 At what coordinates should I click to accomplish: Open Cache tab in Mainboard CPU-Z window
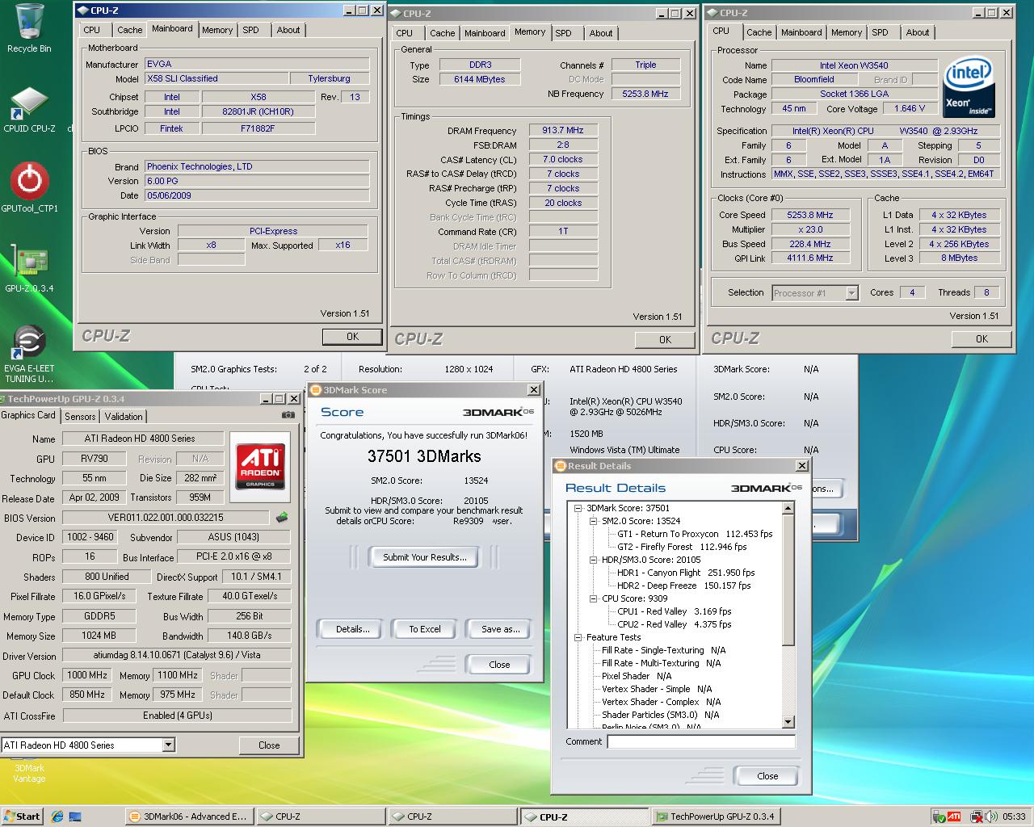pos(129,30)
